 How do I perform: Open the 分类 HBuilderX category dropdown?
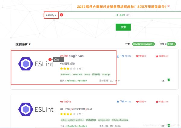click(x=144, y=44)
